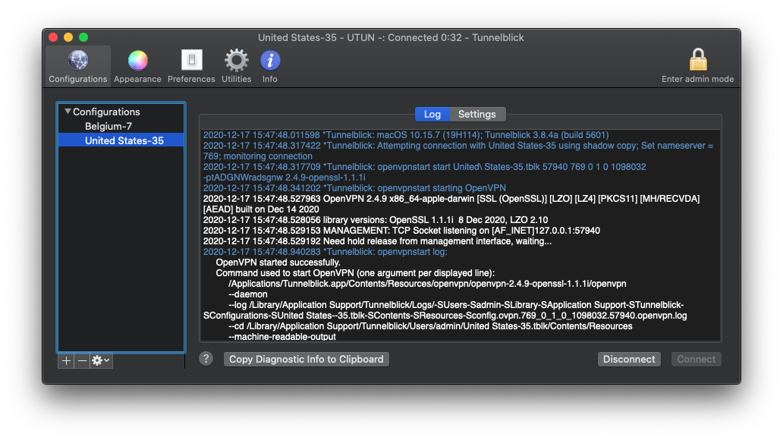Open the Configurations toolbar pane
This screenshot has width=783, height=440.
[78, 66]
